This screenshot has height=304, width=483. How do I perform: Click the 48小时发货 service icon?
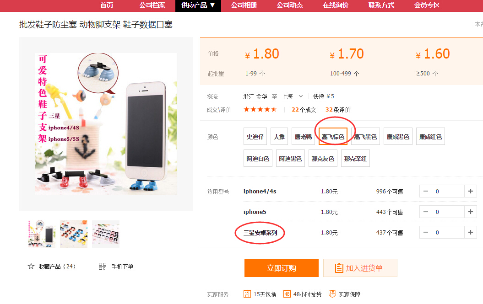tap(287, 294)
